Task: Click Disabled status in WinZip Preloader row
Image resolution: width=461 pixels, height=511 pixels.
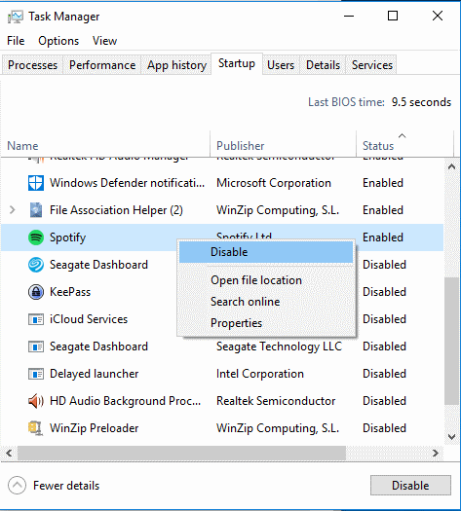Action: click(384, 428)
